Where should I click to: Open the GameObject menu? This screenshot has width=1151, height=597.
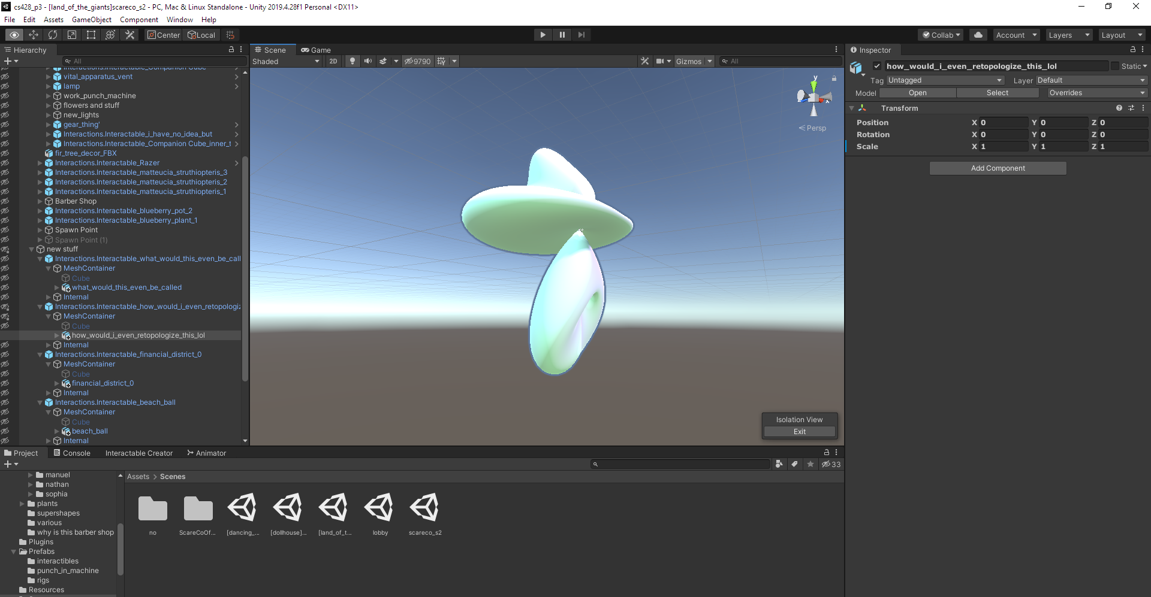pyautogui.click(x=92, y=19)
